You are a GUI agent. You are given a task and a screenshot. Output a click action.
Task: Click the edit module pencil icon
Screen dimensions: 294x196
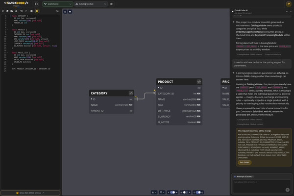112,4
